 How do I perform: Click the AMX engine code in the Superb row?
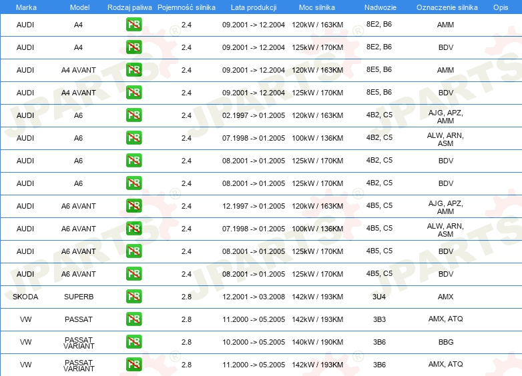click(x=445, y=297)
